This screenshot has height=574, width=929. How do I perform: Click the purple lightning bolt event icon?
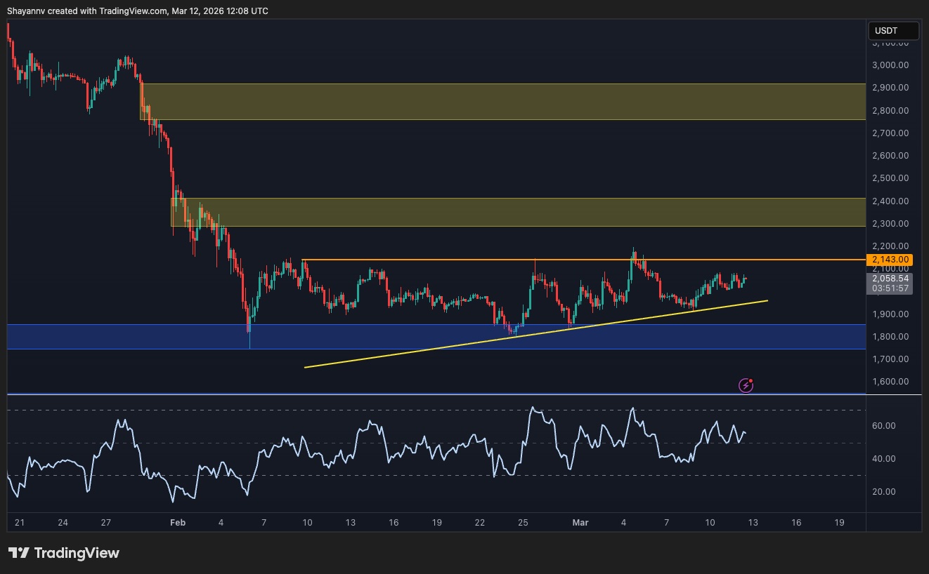coord(746,385)
